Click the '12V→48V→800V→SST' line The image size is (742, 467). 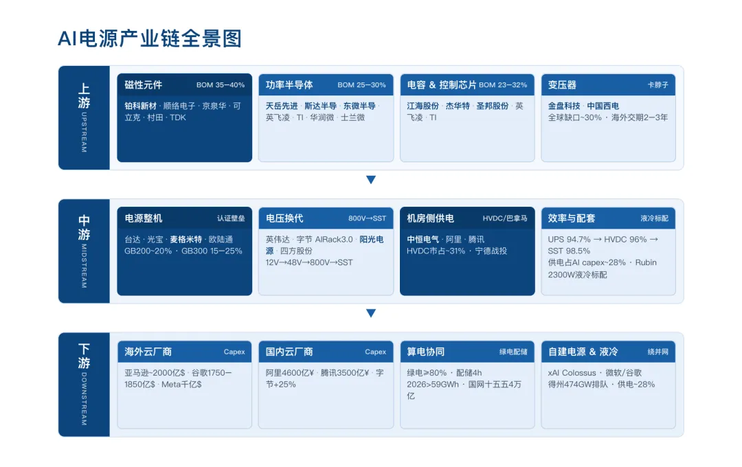click(x=309, y=262)
